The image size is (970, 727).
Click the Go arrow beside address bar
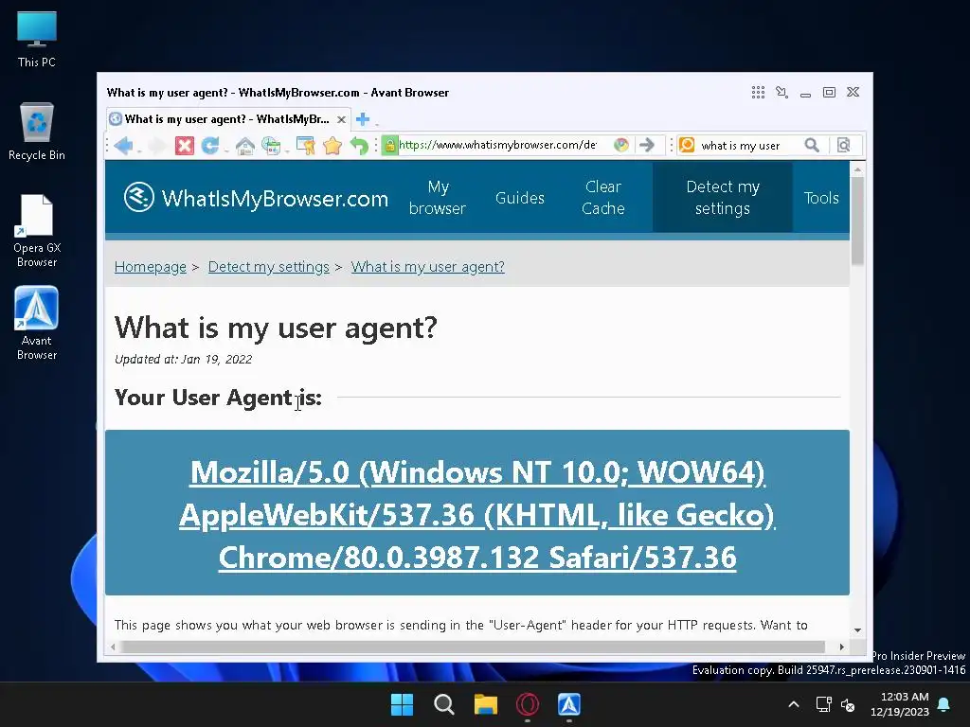point(646,145)
